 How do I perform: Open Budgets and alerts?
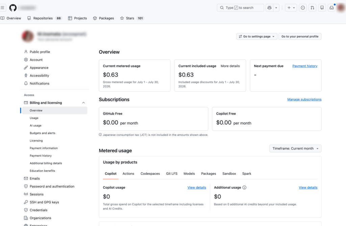tap(42, 133)
